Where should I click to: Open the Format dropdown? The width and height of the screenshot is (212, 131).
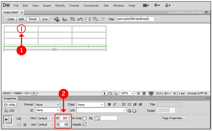pos(48,105)
